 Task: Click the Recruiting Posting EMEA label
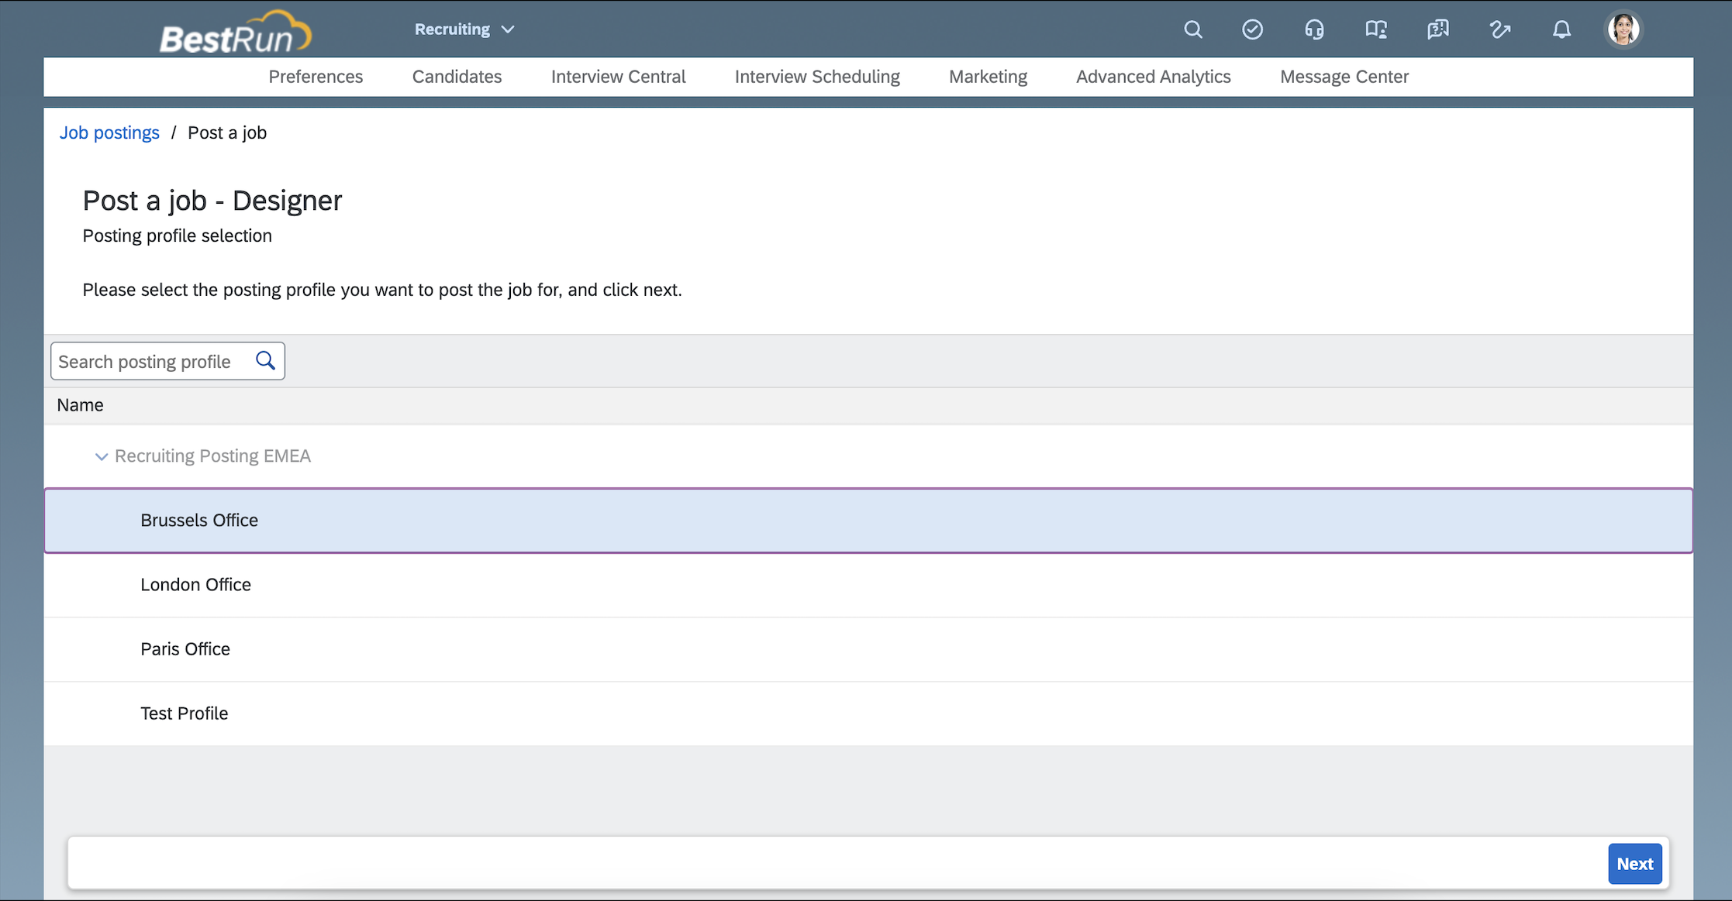(x=212, y=456)
